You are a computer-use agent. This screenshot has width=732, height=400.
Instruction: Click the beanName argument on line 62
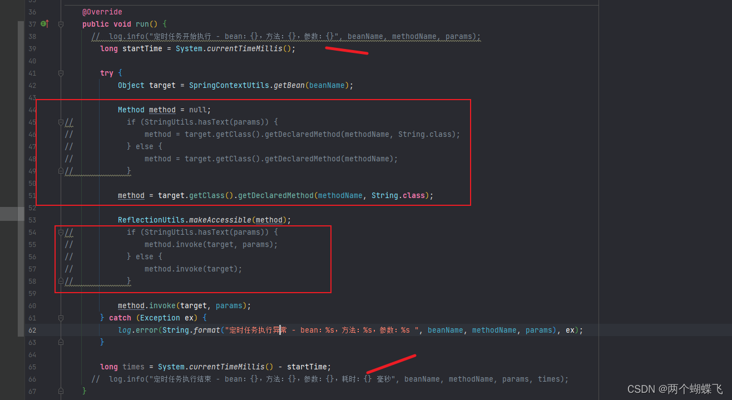coord(446,330)
